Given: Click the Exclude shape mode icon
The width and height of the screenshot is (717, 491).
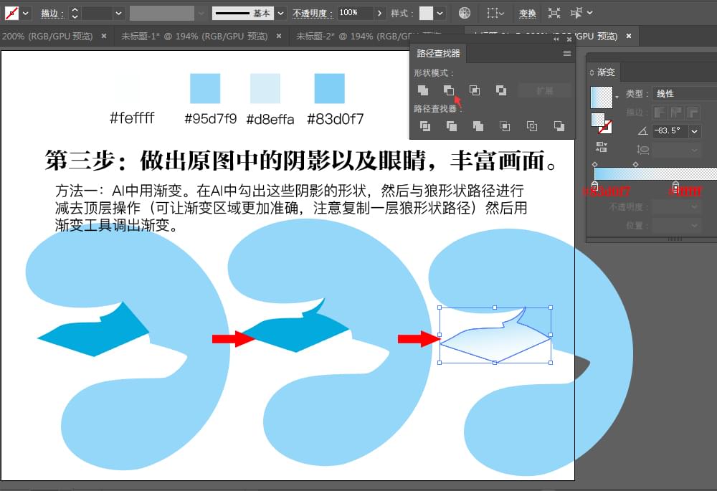Looking at the screenshot, I should 501,90.
